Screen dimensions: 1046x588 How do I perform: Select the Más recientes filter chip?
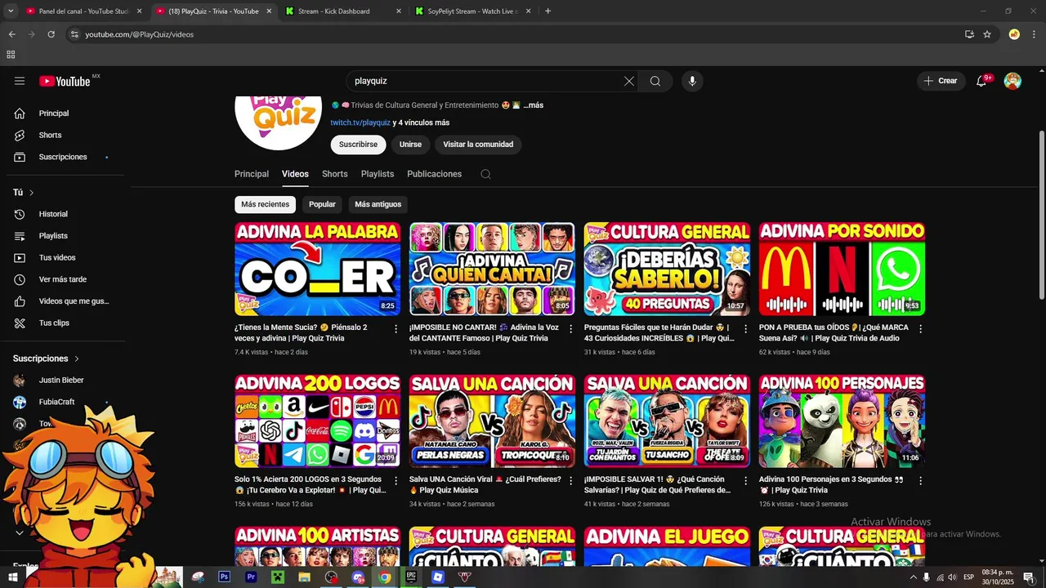[265, 204]
